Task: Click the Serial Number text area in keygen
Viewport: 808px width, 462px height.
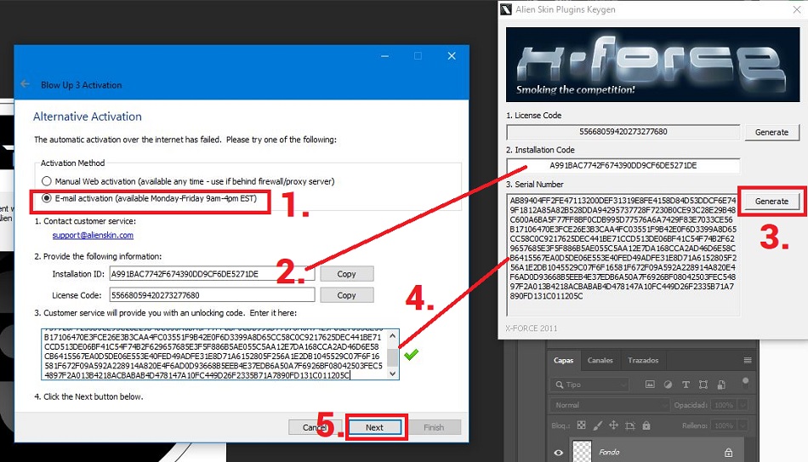Action: coord(623,254)
